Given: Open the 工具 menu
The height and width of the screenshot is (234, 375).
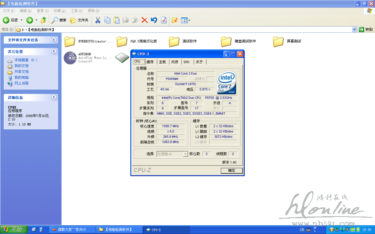Looking at the screenshot, I should pyautogui.click(x=76, y=11).
